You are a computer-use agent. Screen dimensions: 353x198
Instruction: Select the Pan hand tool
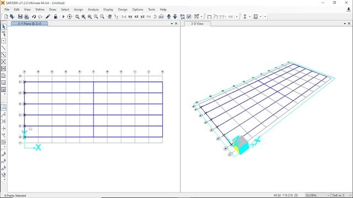[x=110, y=16]
